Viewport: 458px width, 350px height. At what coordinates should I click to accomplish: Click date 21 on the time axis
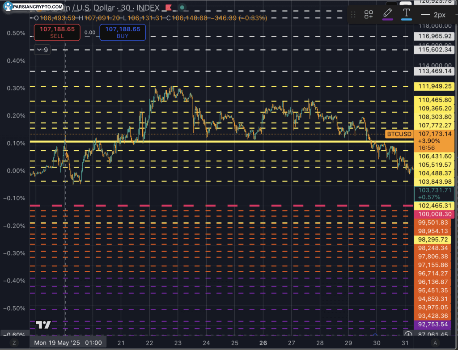121,343
